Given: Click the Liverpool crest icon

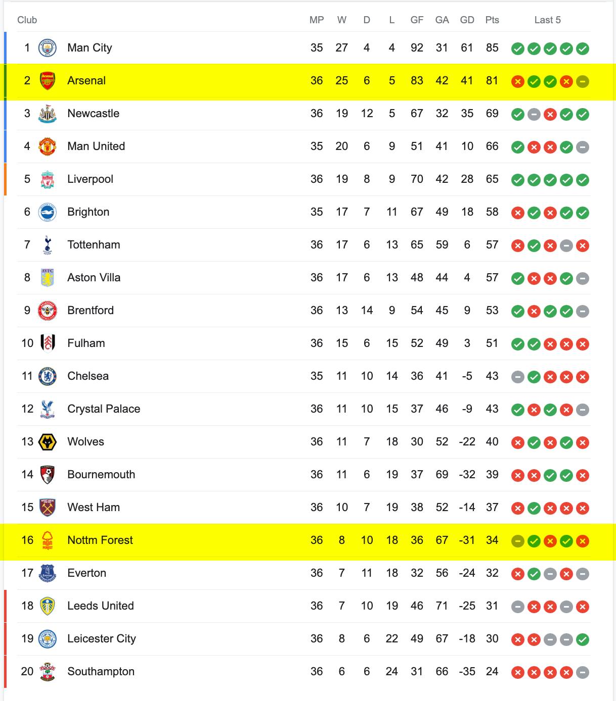Looking at the screenshot, I should coord(48,179).
